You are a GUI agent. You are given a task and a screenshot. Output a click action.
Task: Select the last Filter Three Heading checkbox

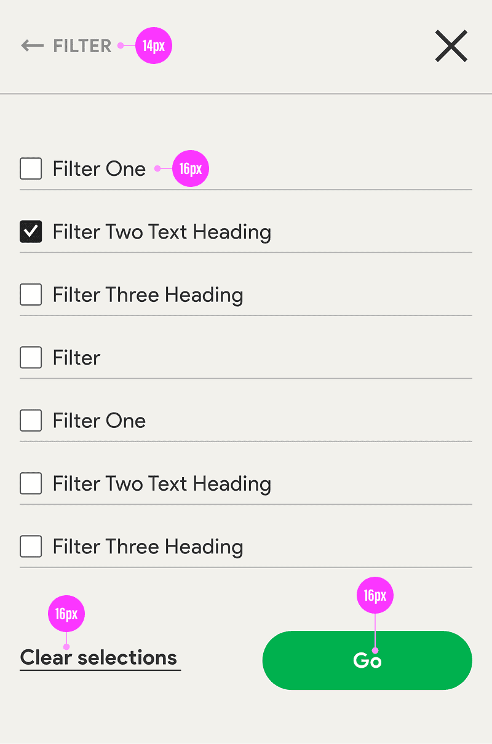pyautogui.click(x=31, y=547)
